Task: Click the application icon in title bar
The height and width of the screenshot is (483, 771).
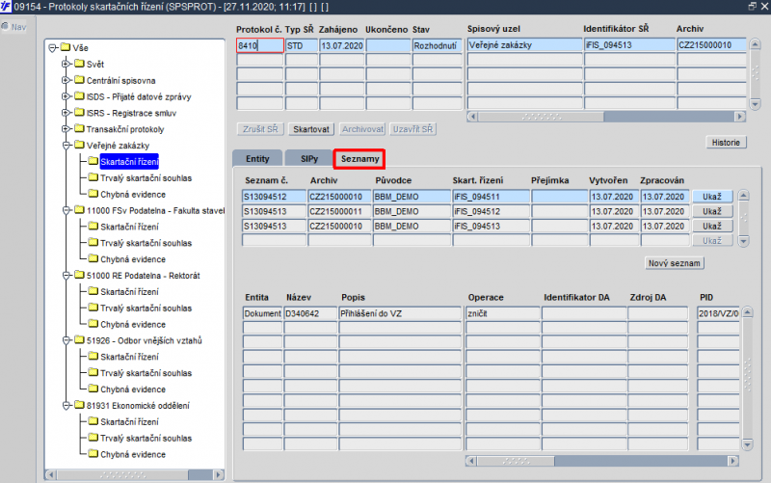Action: point(7,7)
